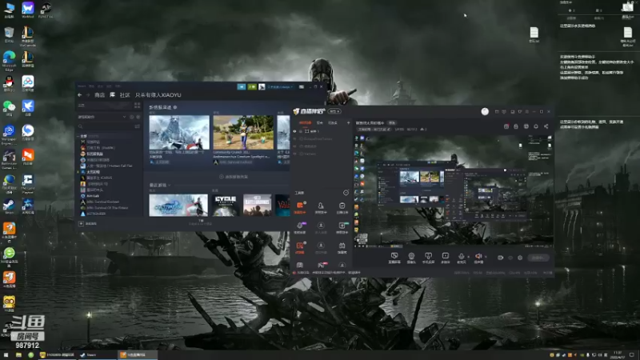Open the downloads link at the bottom of Steam
The height and width of the screenshot is (360, 640).
201,222
